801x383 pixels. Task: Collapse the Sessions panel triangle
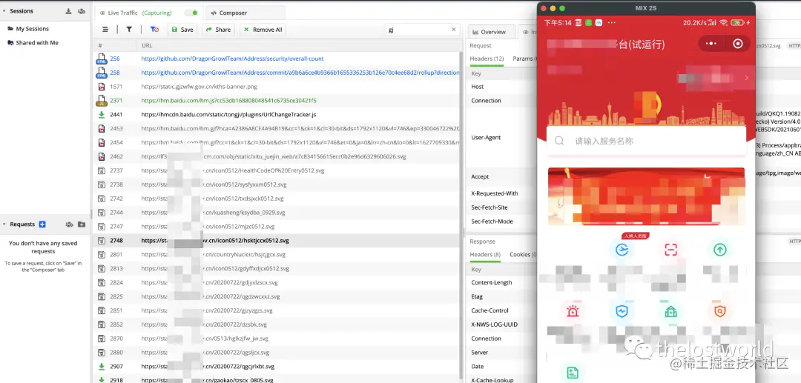(x=4, y=10)
